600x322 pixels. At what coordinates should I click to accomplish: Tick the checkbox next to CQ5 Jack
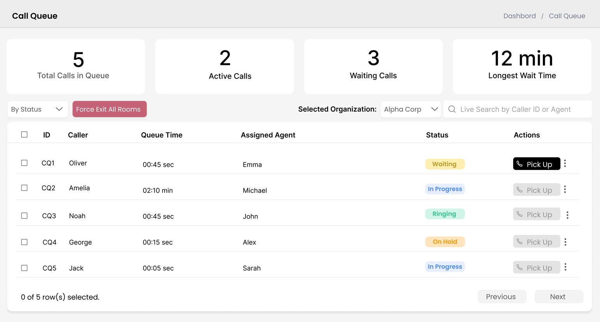(25, 268)
